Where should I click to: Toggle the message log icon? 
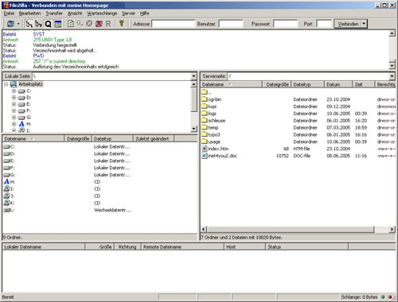tap(58, 24)
